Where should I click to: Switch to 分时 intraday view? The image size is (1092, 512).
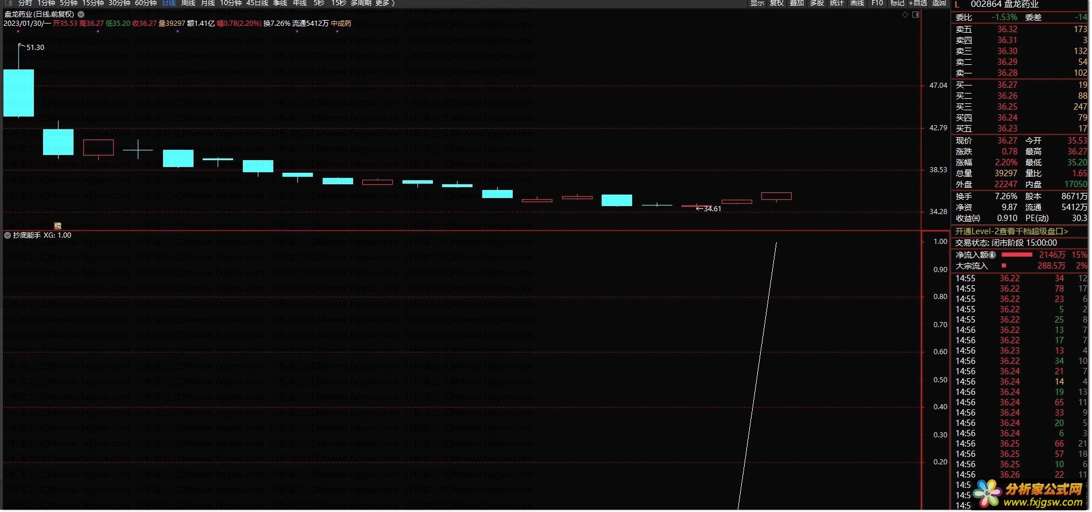pyautogui.click(x=25, y=3)
